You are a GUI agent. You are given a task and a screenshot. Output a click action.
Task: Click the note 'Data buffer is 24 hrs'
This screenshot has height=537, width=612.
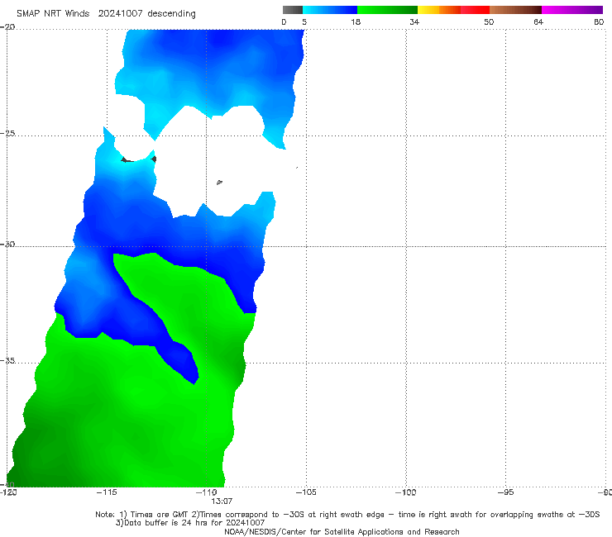pyautogui.click(x=168, y=523)
